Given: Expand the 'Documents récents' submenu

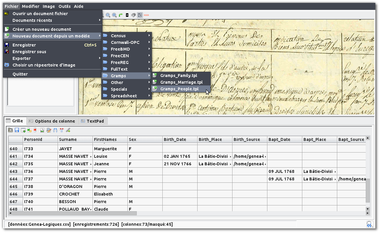Looking at the screenshot, I should 52,20.
